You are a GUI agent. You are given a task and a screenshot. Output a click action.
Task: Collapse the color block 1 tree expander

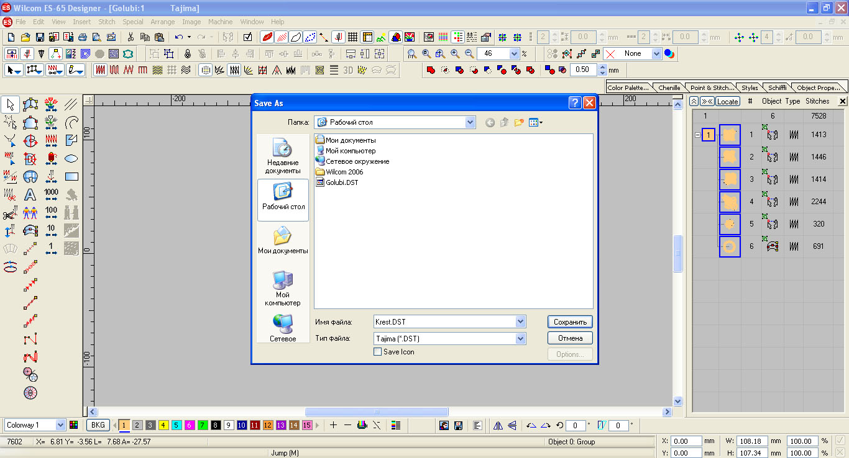pyautogui.click(x=697, y=135)
